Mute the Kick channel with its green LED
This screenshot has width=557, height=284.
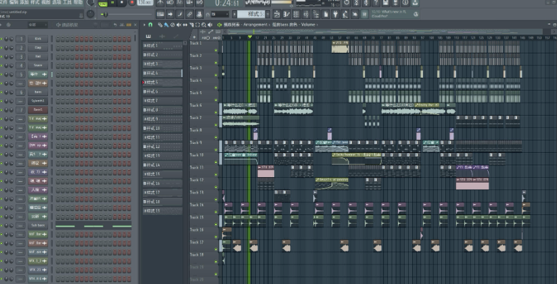3,39
